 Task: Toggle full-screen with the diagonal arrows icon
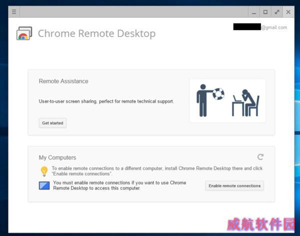tap(277, 12)
